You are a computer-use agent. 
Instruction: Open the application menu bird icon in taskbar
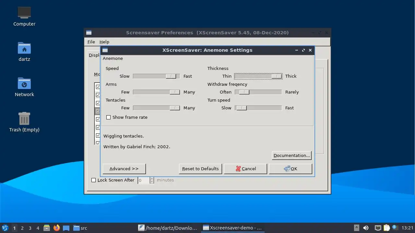click(x=5, y=228)
